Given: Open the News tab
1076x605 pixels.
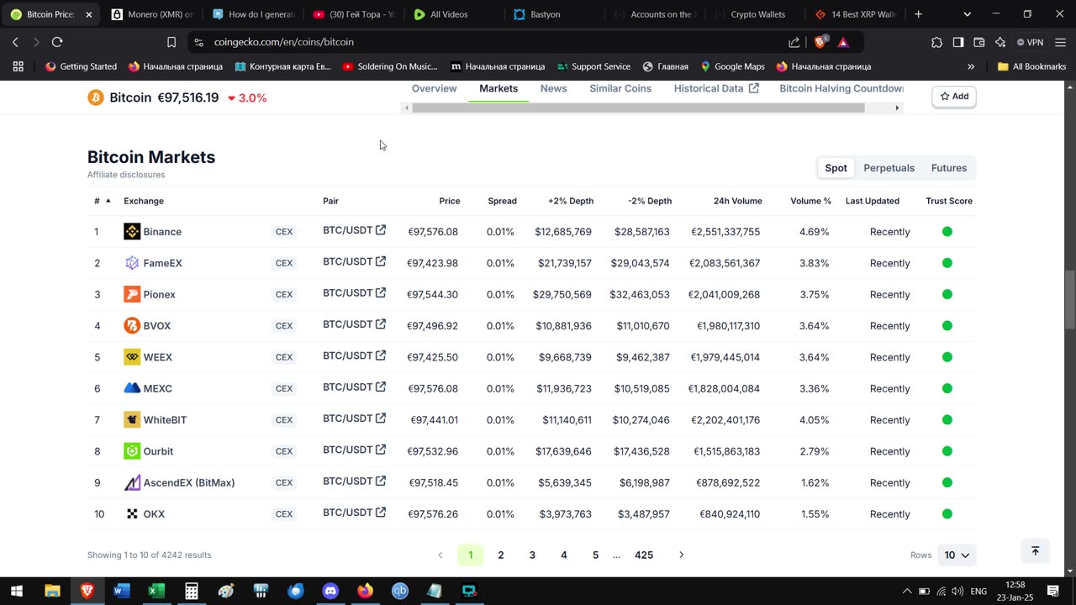Looking at the screenshot, I should click(x=553, y=88).
